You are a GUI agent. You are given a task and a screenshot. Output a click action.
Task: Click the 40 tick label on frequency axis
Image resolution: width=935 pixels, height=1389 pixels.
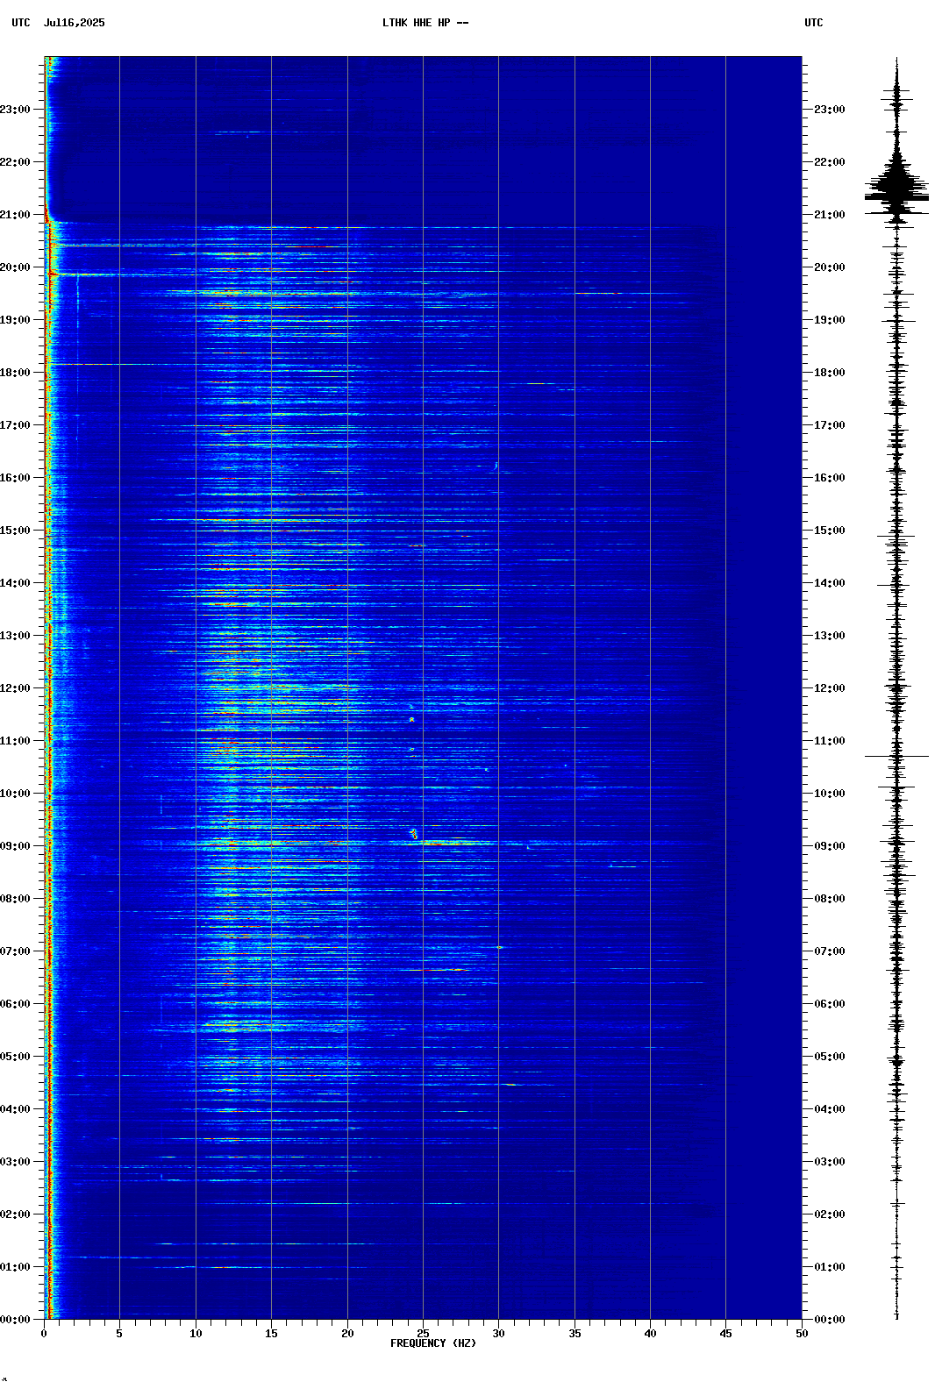(x=650, y=1334)
